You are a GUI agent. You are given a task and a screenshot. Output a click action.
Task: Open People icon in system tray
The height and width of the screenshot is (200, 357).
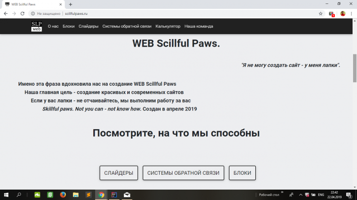click(x=291, y=195)
